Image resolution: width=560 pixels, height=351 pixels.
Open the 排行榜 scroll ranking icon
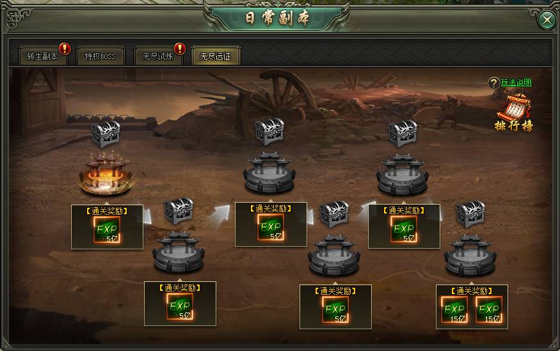coord(514,113)
